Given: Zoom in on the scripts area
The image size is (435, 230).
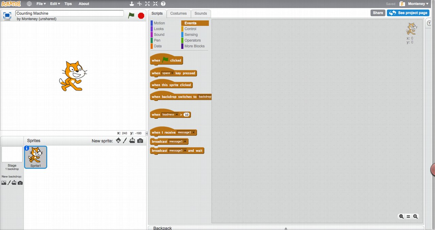Looking at the screenshot, I should point(415,216).
